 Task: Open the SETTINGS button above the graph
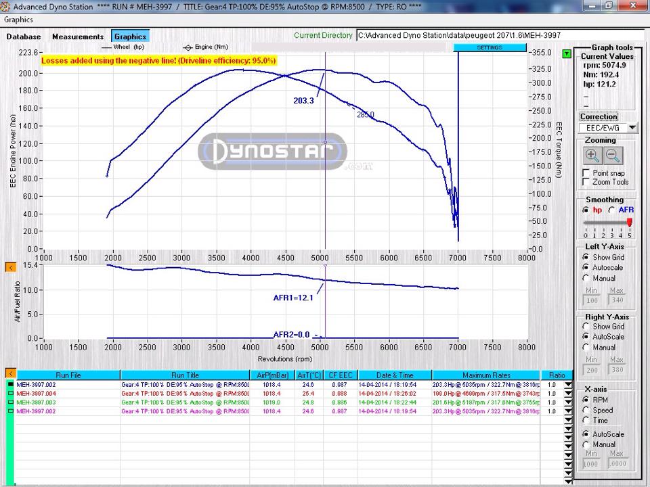point(490,47)
